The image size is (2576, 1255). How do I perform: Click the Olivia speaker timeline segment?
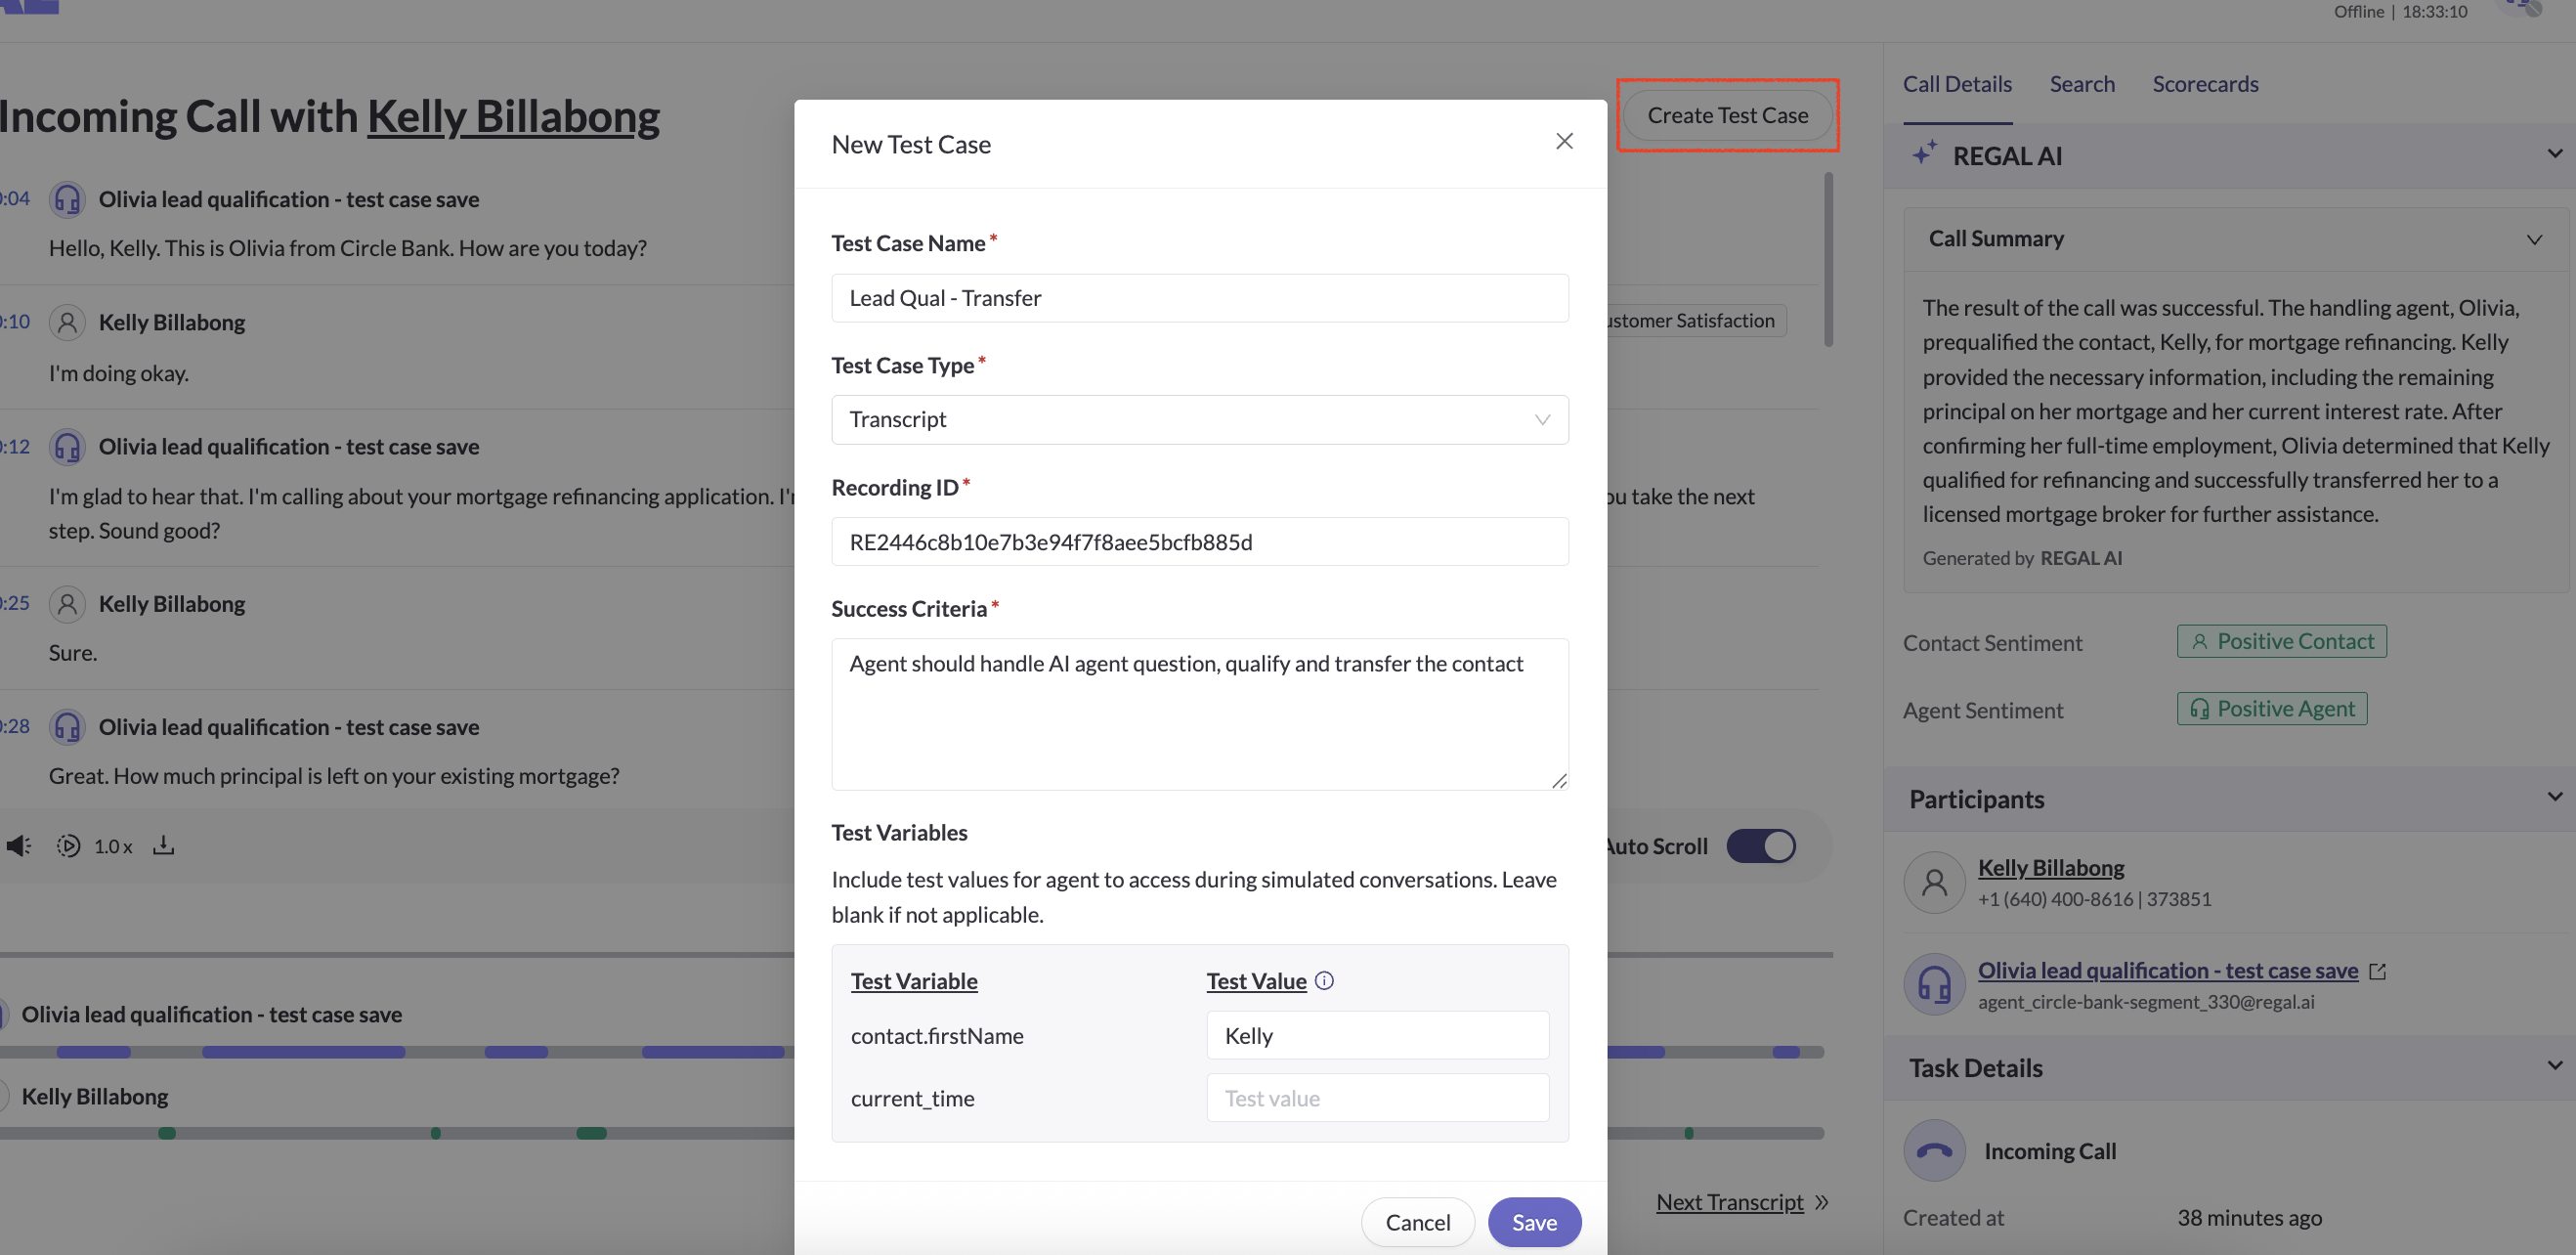click(x=303, y=1052)
